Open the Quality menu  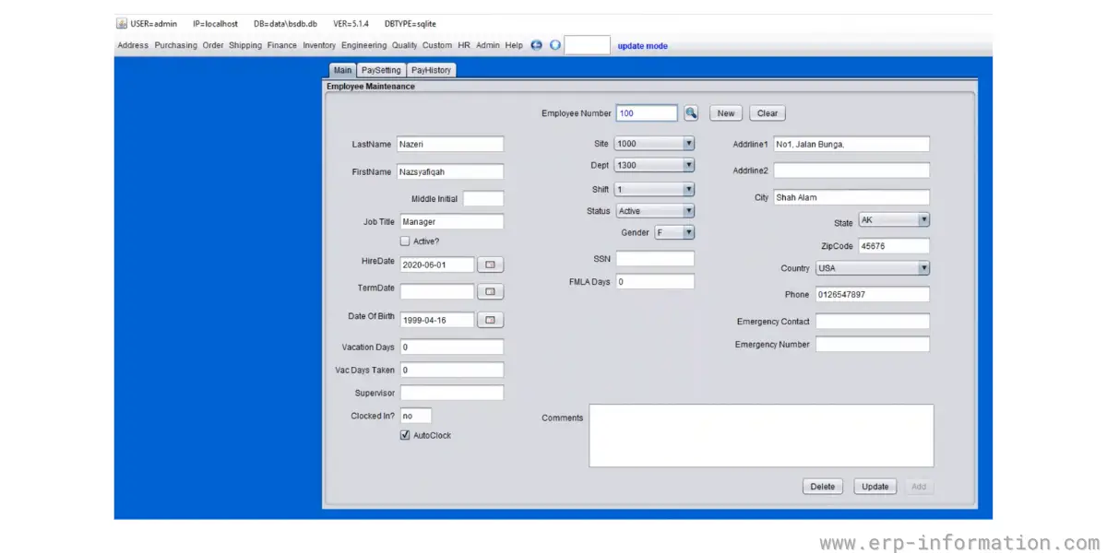tap(404, 45)
